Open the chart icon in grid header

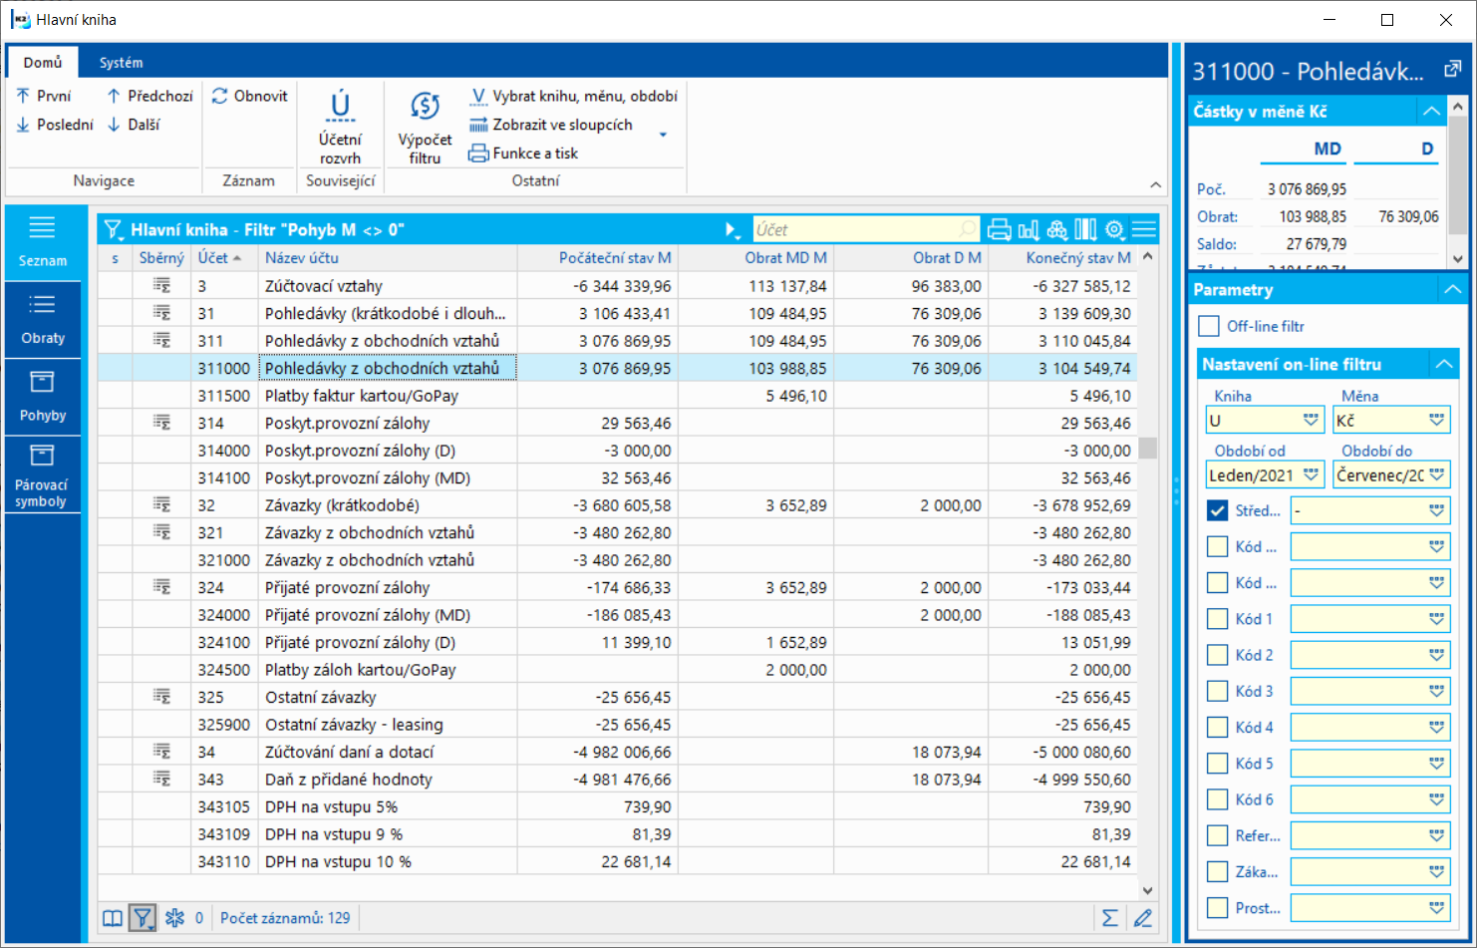[1029, 230]
